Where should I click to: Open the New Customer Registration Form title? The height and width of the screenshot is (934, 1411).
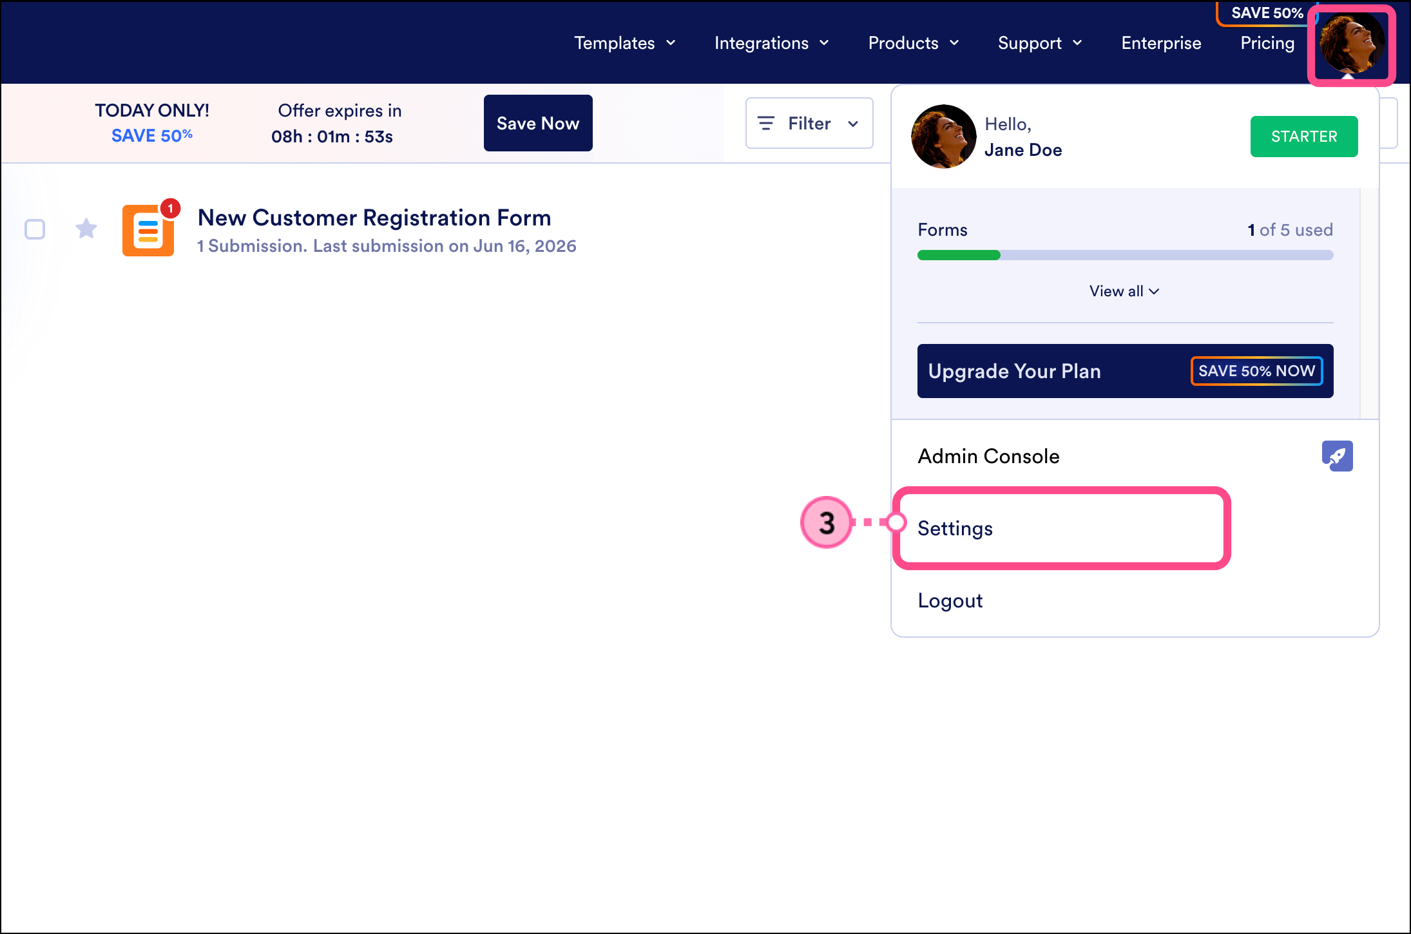point(374,218)
